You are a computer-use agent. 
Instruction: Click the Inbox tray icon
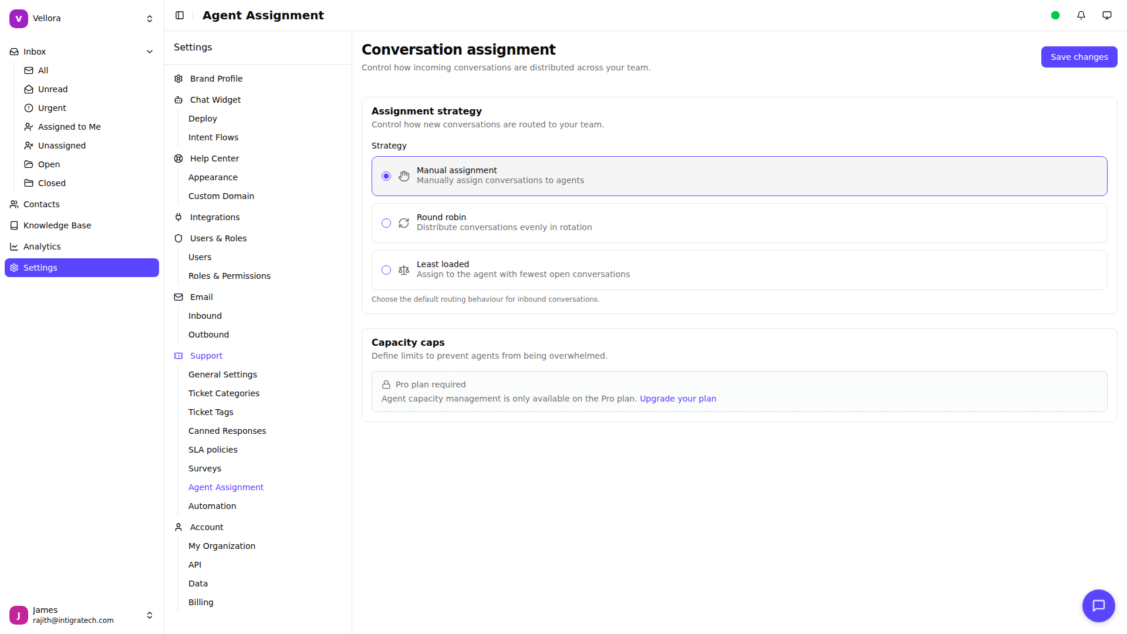click(14, 52)
